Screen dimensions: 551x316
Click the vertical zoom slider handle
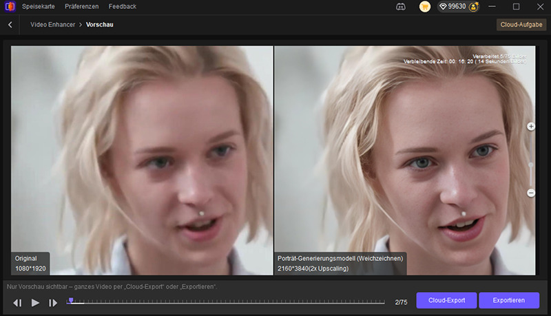click(530, 165)
